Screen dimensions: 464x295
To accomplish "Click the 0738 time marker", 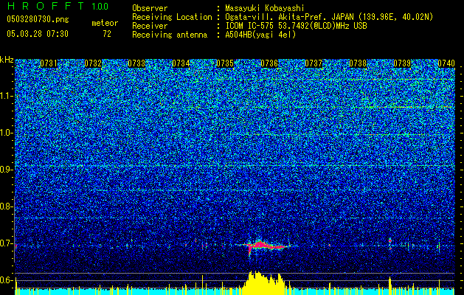I will (x=358, y=63).
